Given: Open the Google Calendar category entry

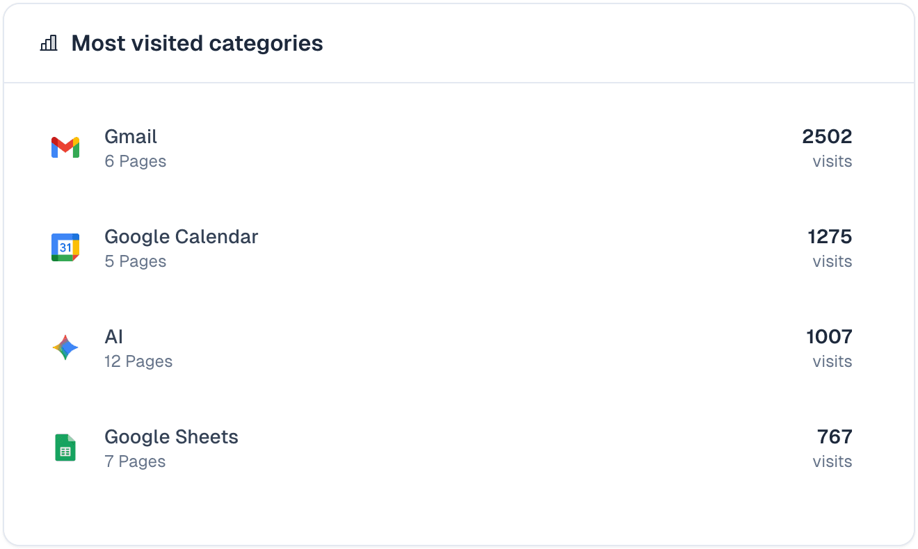Looking at the screenshot, I should pos(181,236).
